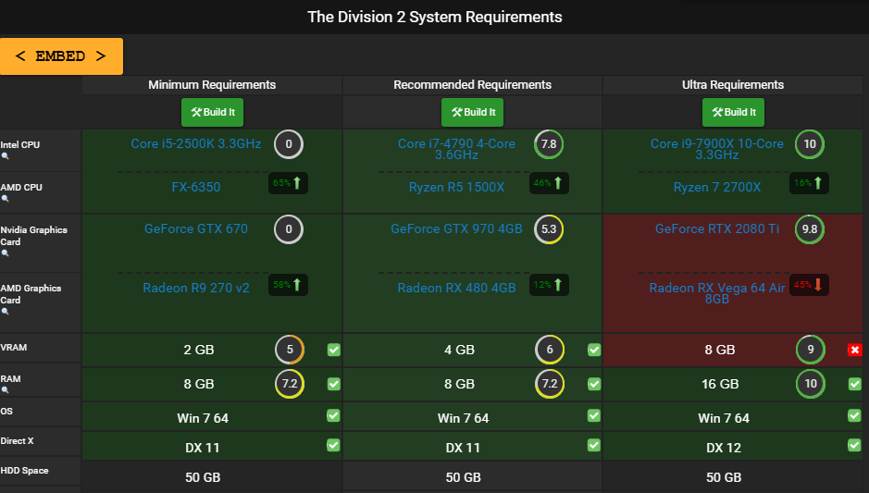Click the 5.3 score circle for GTX 970
This screenshot has height=493, width=869.
point(549,229)
